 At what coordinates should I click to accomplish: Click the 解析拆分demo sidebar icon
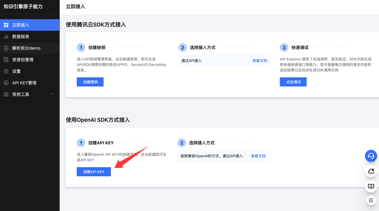pos(6,48)
